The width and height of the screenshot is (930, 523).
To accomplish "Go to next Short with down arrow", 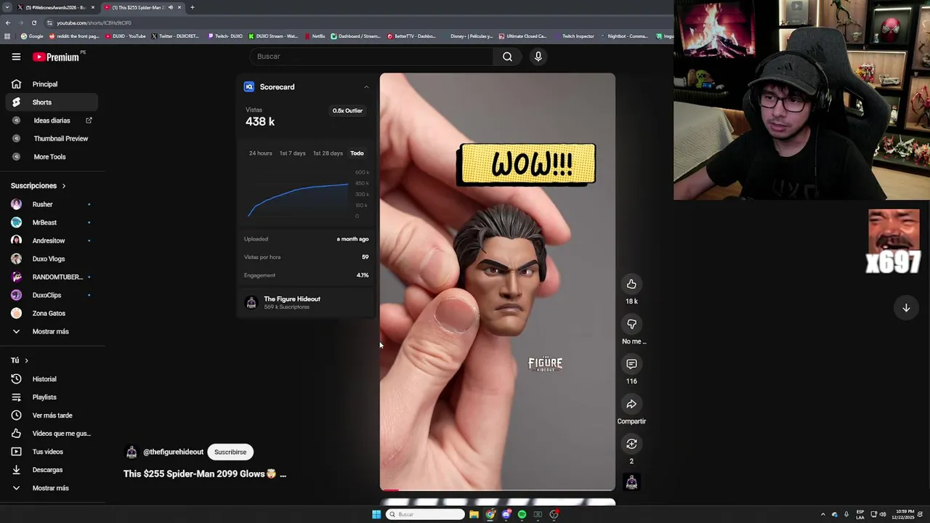I will [906, 308].
